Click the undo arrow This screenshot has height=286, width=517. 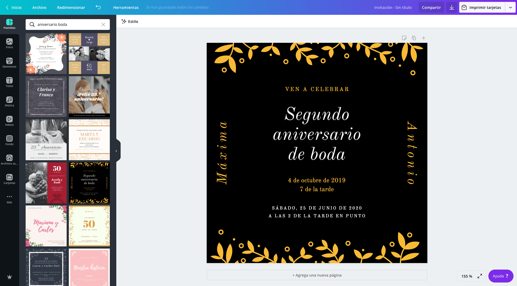point(98,7)
